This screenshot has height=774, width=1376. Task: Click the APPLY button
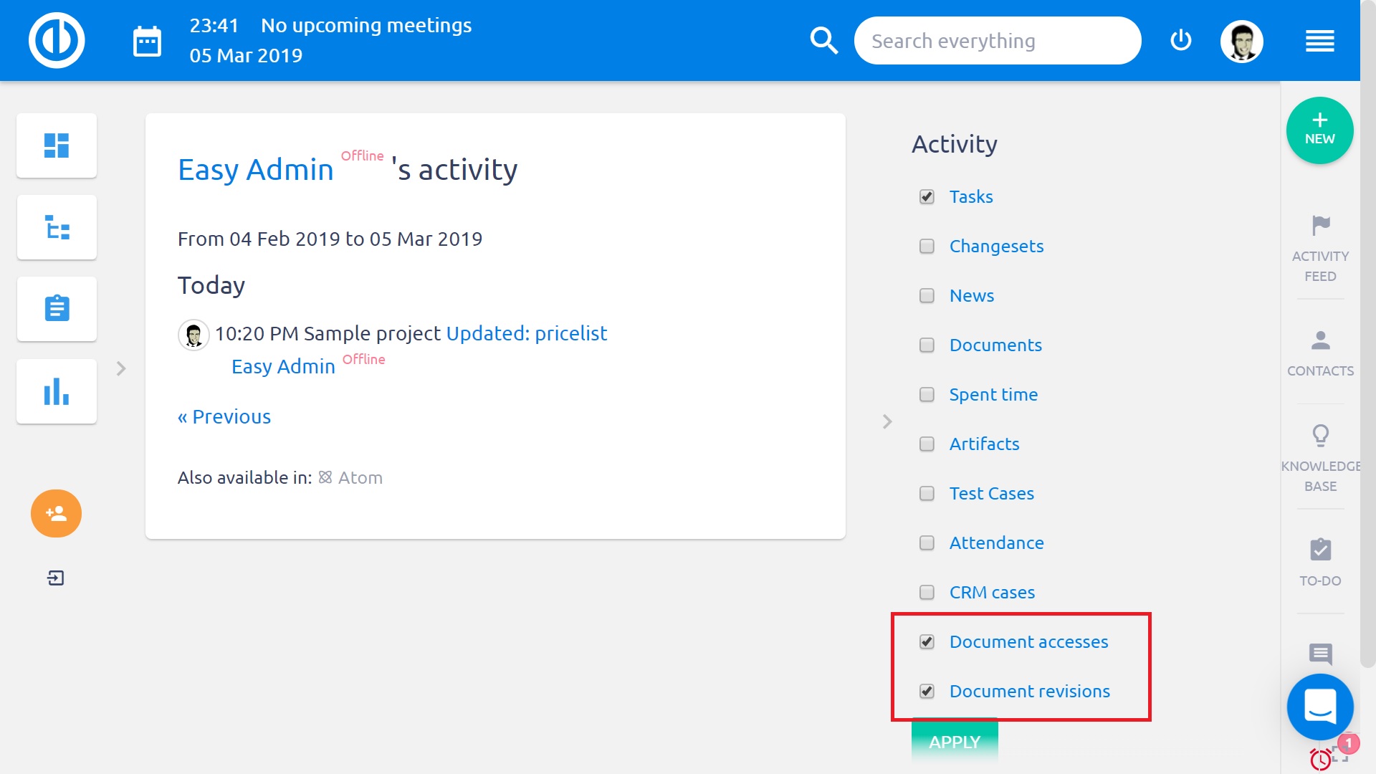[x=953, y=742]
